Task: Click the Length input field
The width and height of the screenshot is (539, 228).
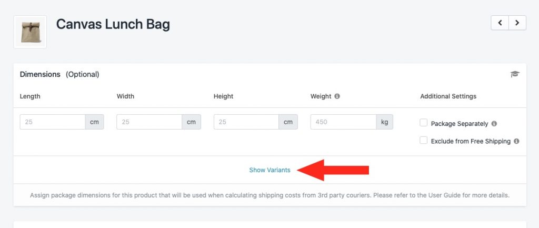Action: click(x=53, y=122)
